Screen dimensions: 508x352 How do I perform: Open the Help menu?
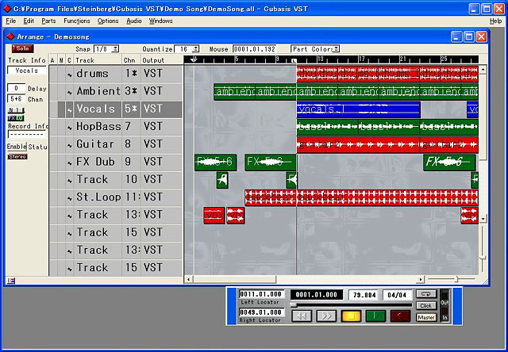coord(495,21)
